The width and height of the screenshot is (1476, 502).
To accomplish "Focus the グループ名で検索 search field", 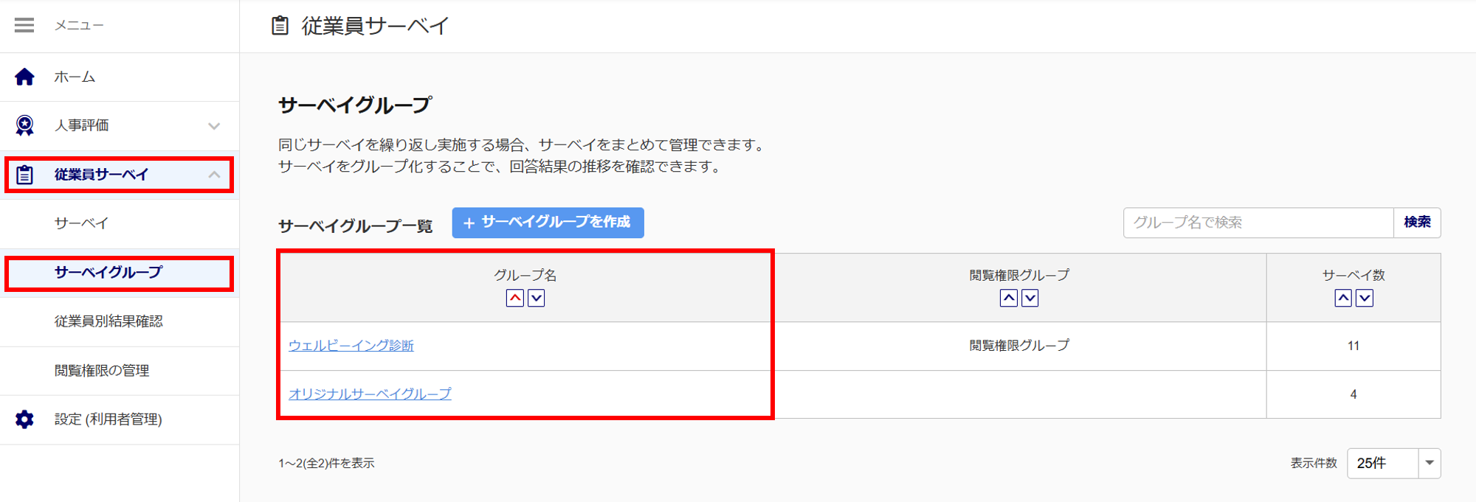I will point(1258,223).
